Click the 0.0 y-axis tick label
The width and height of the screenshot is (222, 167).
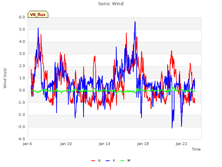(x=22, y=90)
